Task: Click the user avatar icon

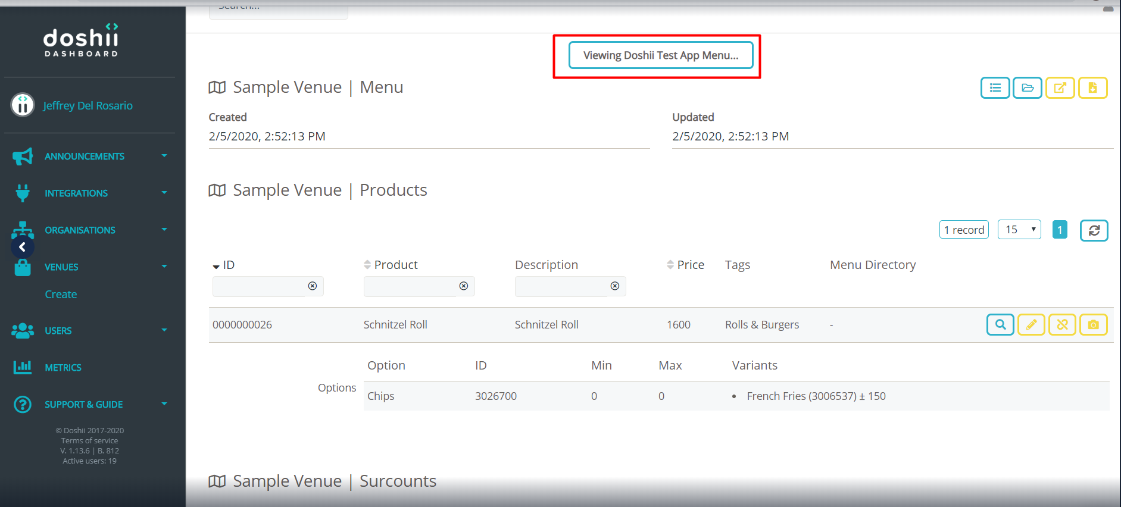Action: (x=23, y=105)
